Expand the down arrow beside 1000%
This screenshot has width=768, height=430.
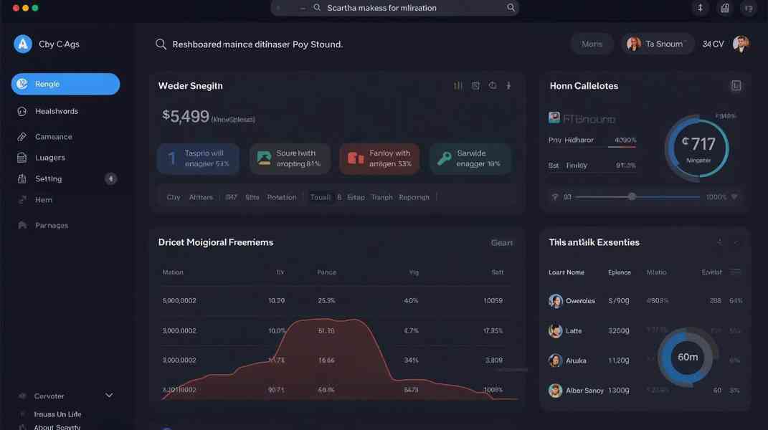point(734,197)
